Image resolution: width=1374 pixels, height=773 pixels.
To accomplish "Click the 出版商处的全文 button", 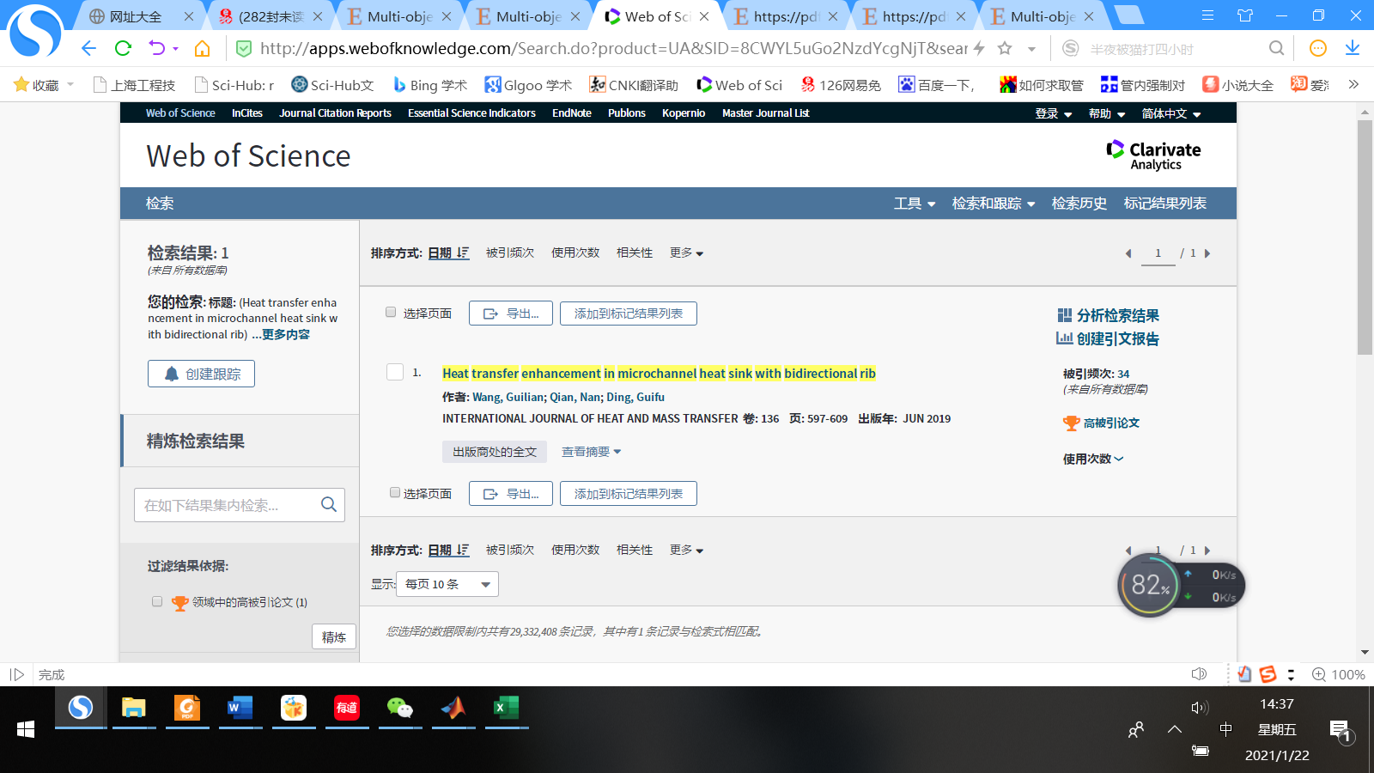I will [x=495, y=452].
